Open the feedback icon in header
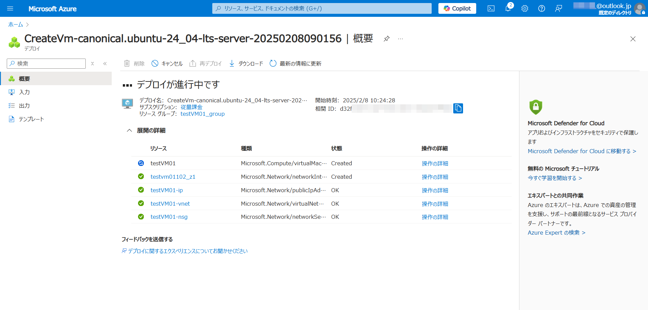The width and height of the screenshot is (648, 310). click(558, 8)
